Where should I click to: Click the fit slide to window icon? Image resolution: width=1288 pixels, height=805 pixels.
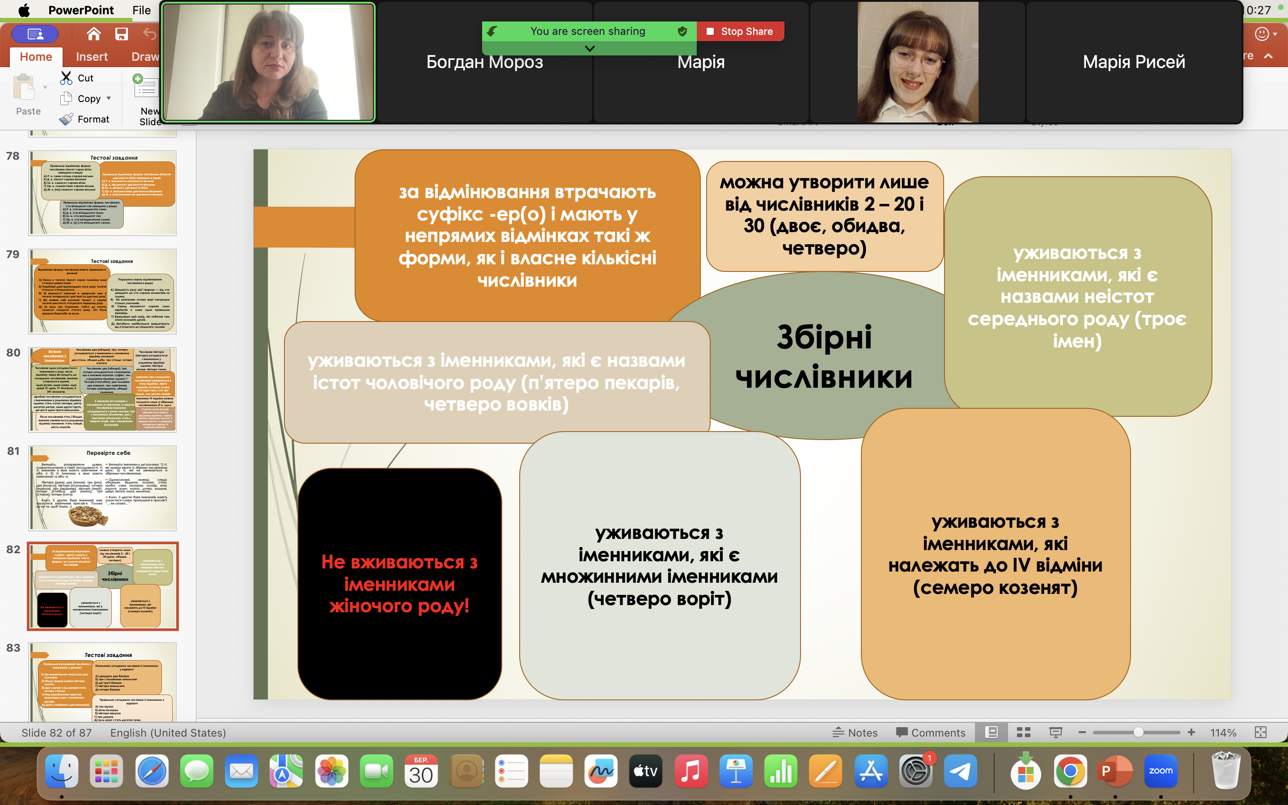click(1260, 733)
